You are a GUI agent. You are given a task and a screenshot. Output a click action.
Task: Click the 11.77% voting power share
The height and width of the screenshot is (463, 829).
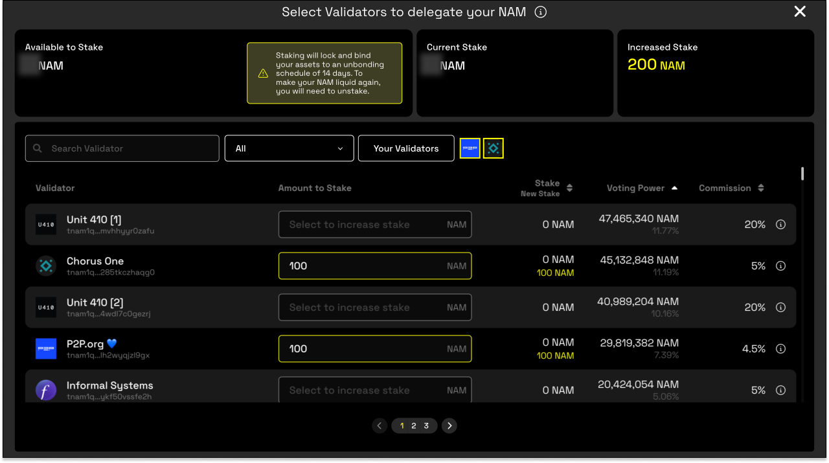[x=666, y=231]
